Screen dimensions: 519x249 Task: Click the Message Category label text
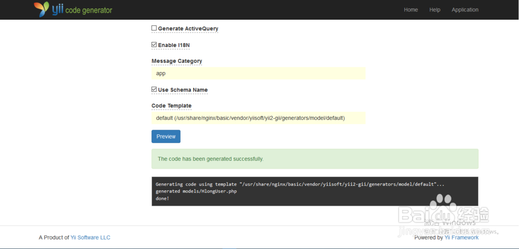176,61
